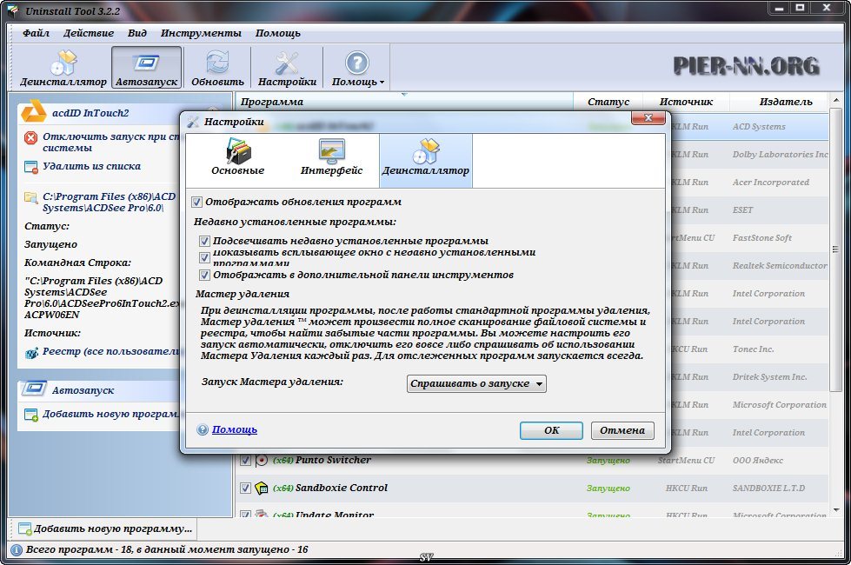Click publisher Tonec Inc.
This screenshot has width=851, height=565.
754,349
